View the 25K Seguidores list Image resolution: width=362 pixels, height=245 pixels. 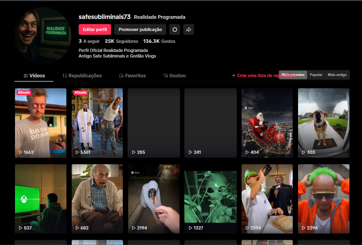121,41
